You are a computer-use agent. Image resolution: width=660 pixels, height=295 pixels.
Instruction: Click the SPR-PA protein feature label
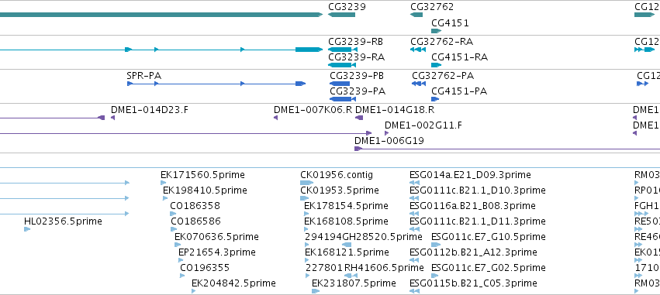click(x=144, y=76)
